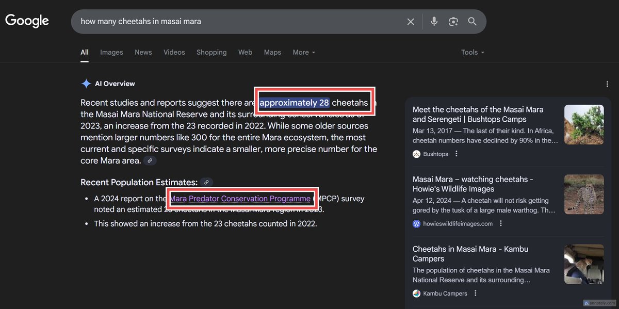Clear the search query with X icon
Screen dimensions: 619x309
click(x=411, y=22)
